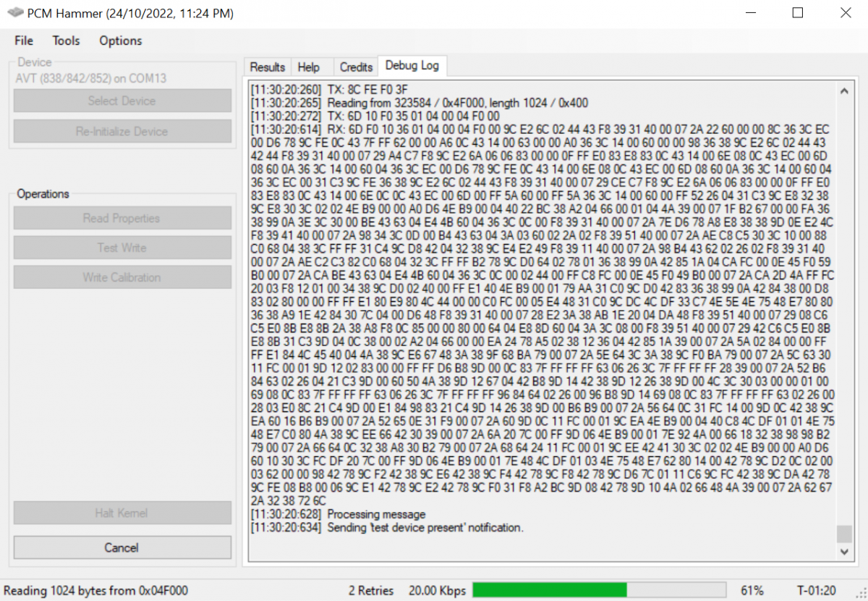The image size is (868, 601).
Task: Click the '20.00 Kbps' status entry
Action: [x=437, y=591]
